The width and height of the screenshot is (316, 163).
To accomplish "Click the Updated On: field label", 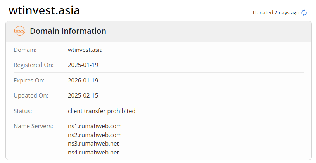I will [31, 96].
